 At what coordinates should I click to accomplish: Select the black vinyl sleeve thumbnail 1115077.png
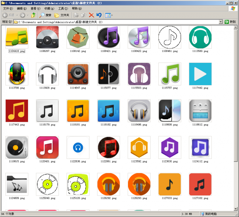click(x=109, y=74)
